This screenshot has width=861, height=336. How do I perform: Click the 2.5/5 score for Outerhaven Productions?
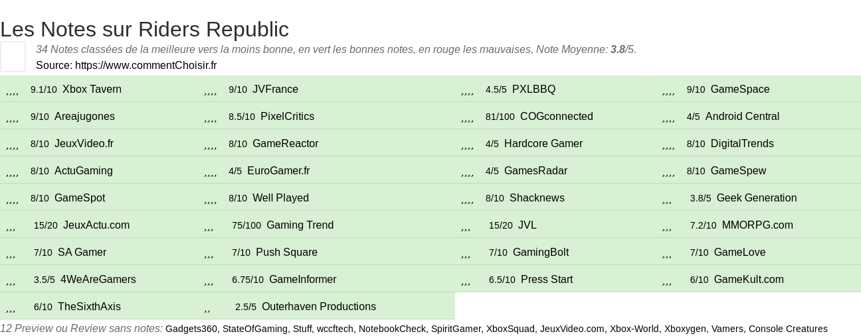(x=246, y=307)
